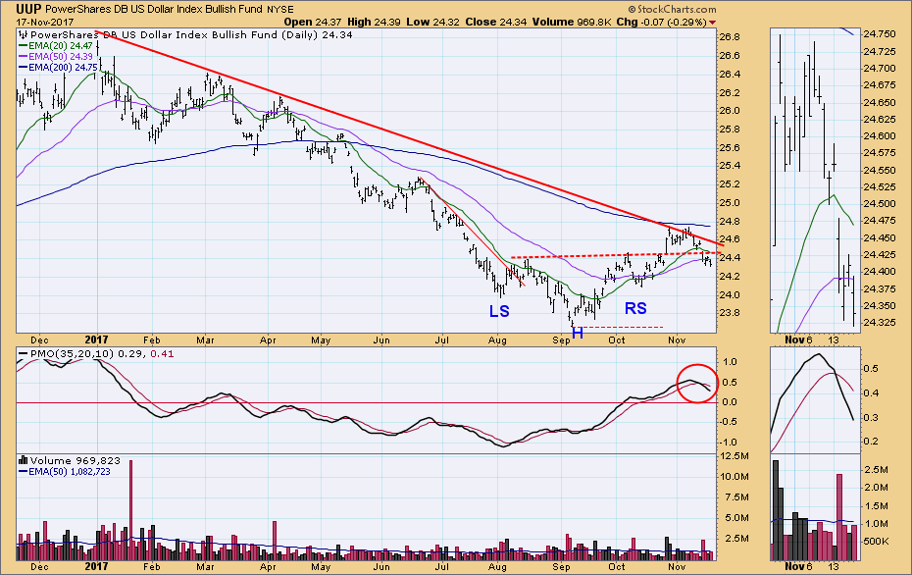Click the 0.0 PMO axis label

(730, 402)
